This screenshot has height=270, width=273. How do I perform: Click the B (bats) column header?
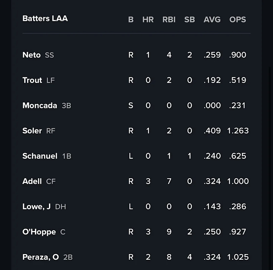131,19
